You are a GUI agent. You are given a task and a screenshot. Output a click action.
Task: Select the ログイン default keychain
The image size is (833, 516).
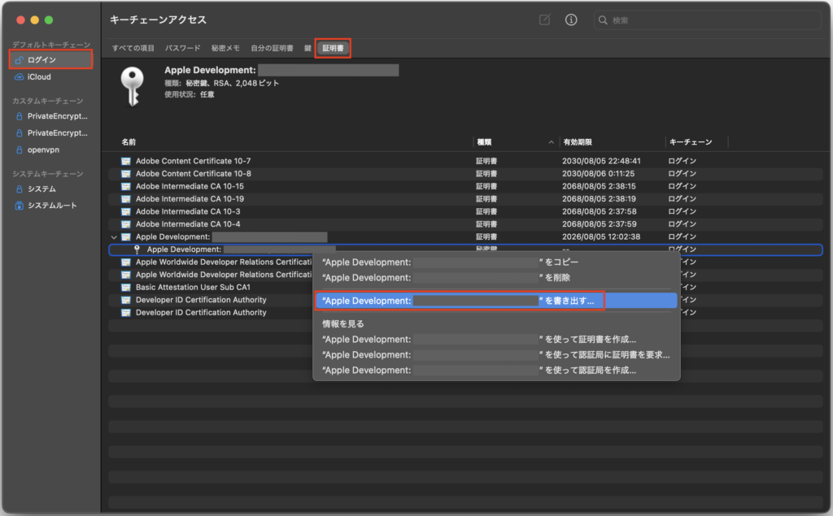click(x=41, y=60)
